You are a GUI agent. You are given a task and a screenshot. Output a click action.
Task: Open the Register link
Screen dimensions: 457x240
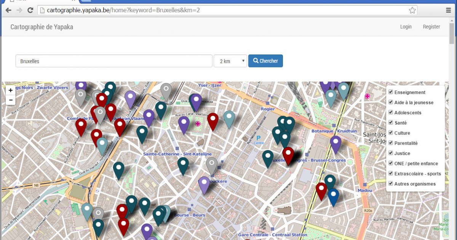click(431, 27)
